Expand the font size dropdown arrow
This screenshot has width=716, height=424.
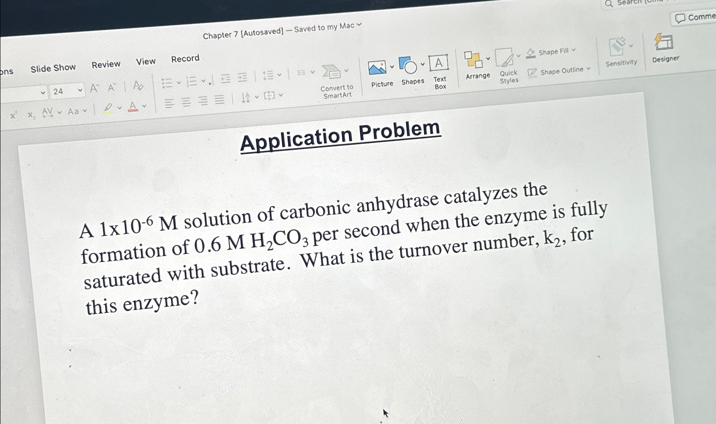pyautogui.click(x=80, y=90)
